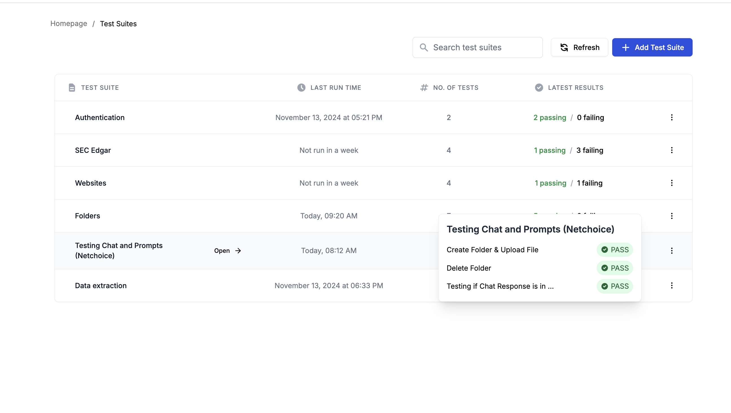Viewport: 731px width, 413px height.
Task: Click the clock icon beside Last Run Time
Action: [x=301, y=88]
